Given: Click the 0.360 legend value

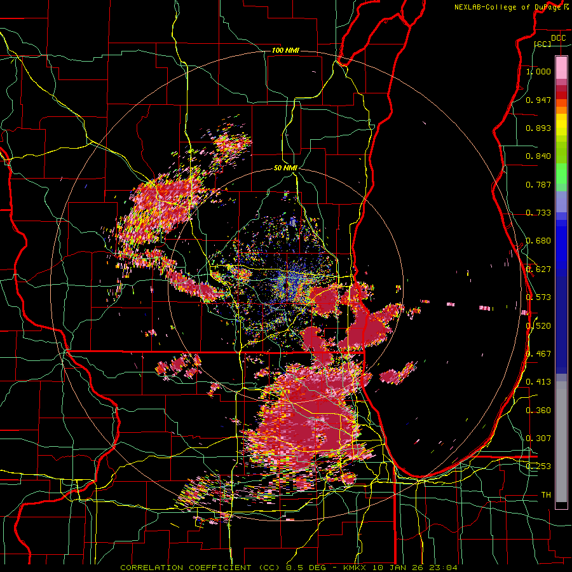Looking at the screenshot, I should 538,411.
